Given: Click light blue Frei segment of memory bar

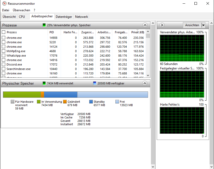Looking at the screenshot, I should pyautogui.click(x=112, y=95).
